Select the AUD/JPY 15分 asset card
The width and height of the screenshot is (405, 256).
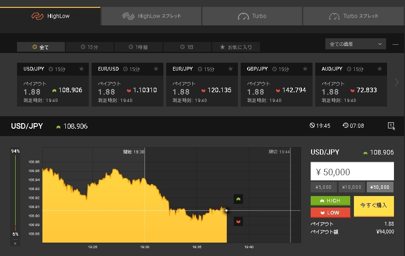[x=351, y=85]
